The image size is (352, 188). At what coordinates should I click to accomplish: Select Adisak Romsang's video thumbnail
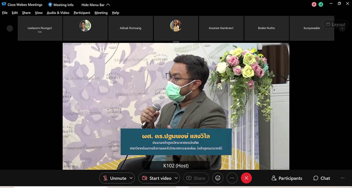tap(131, 28)
